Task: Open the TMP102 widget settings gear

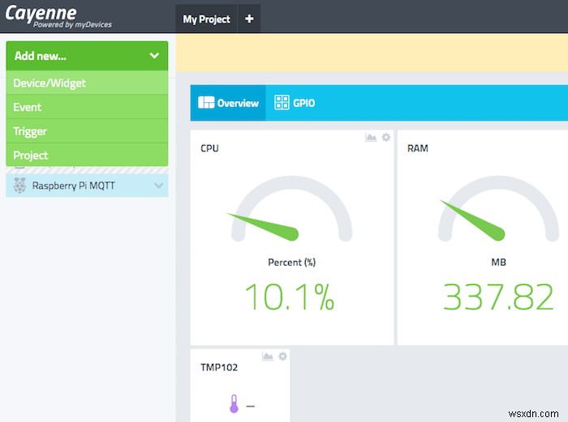Action: click(x=282, y=356)
